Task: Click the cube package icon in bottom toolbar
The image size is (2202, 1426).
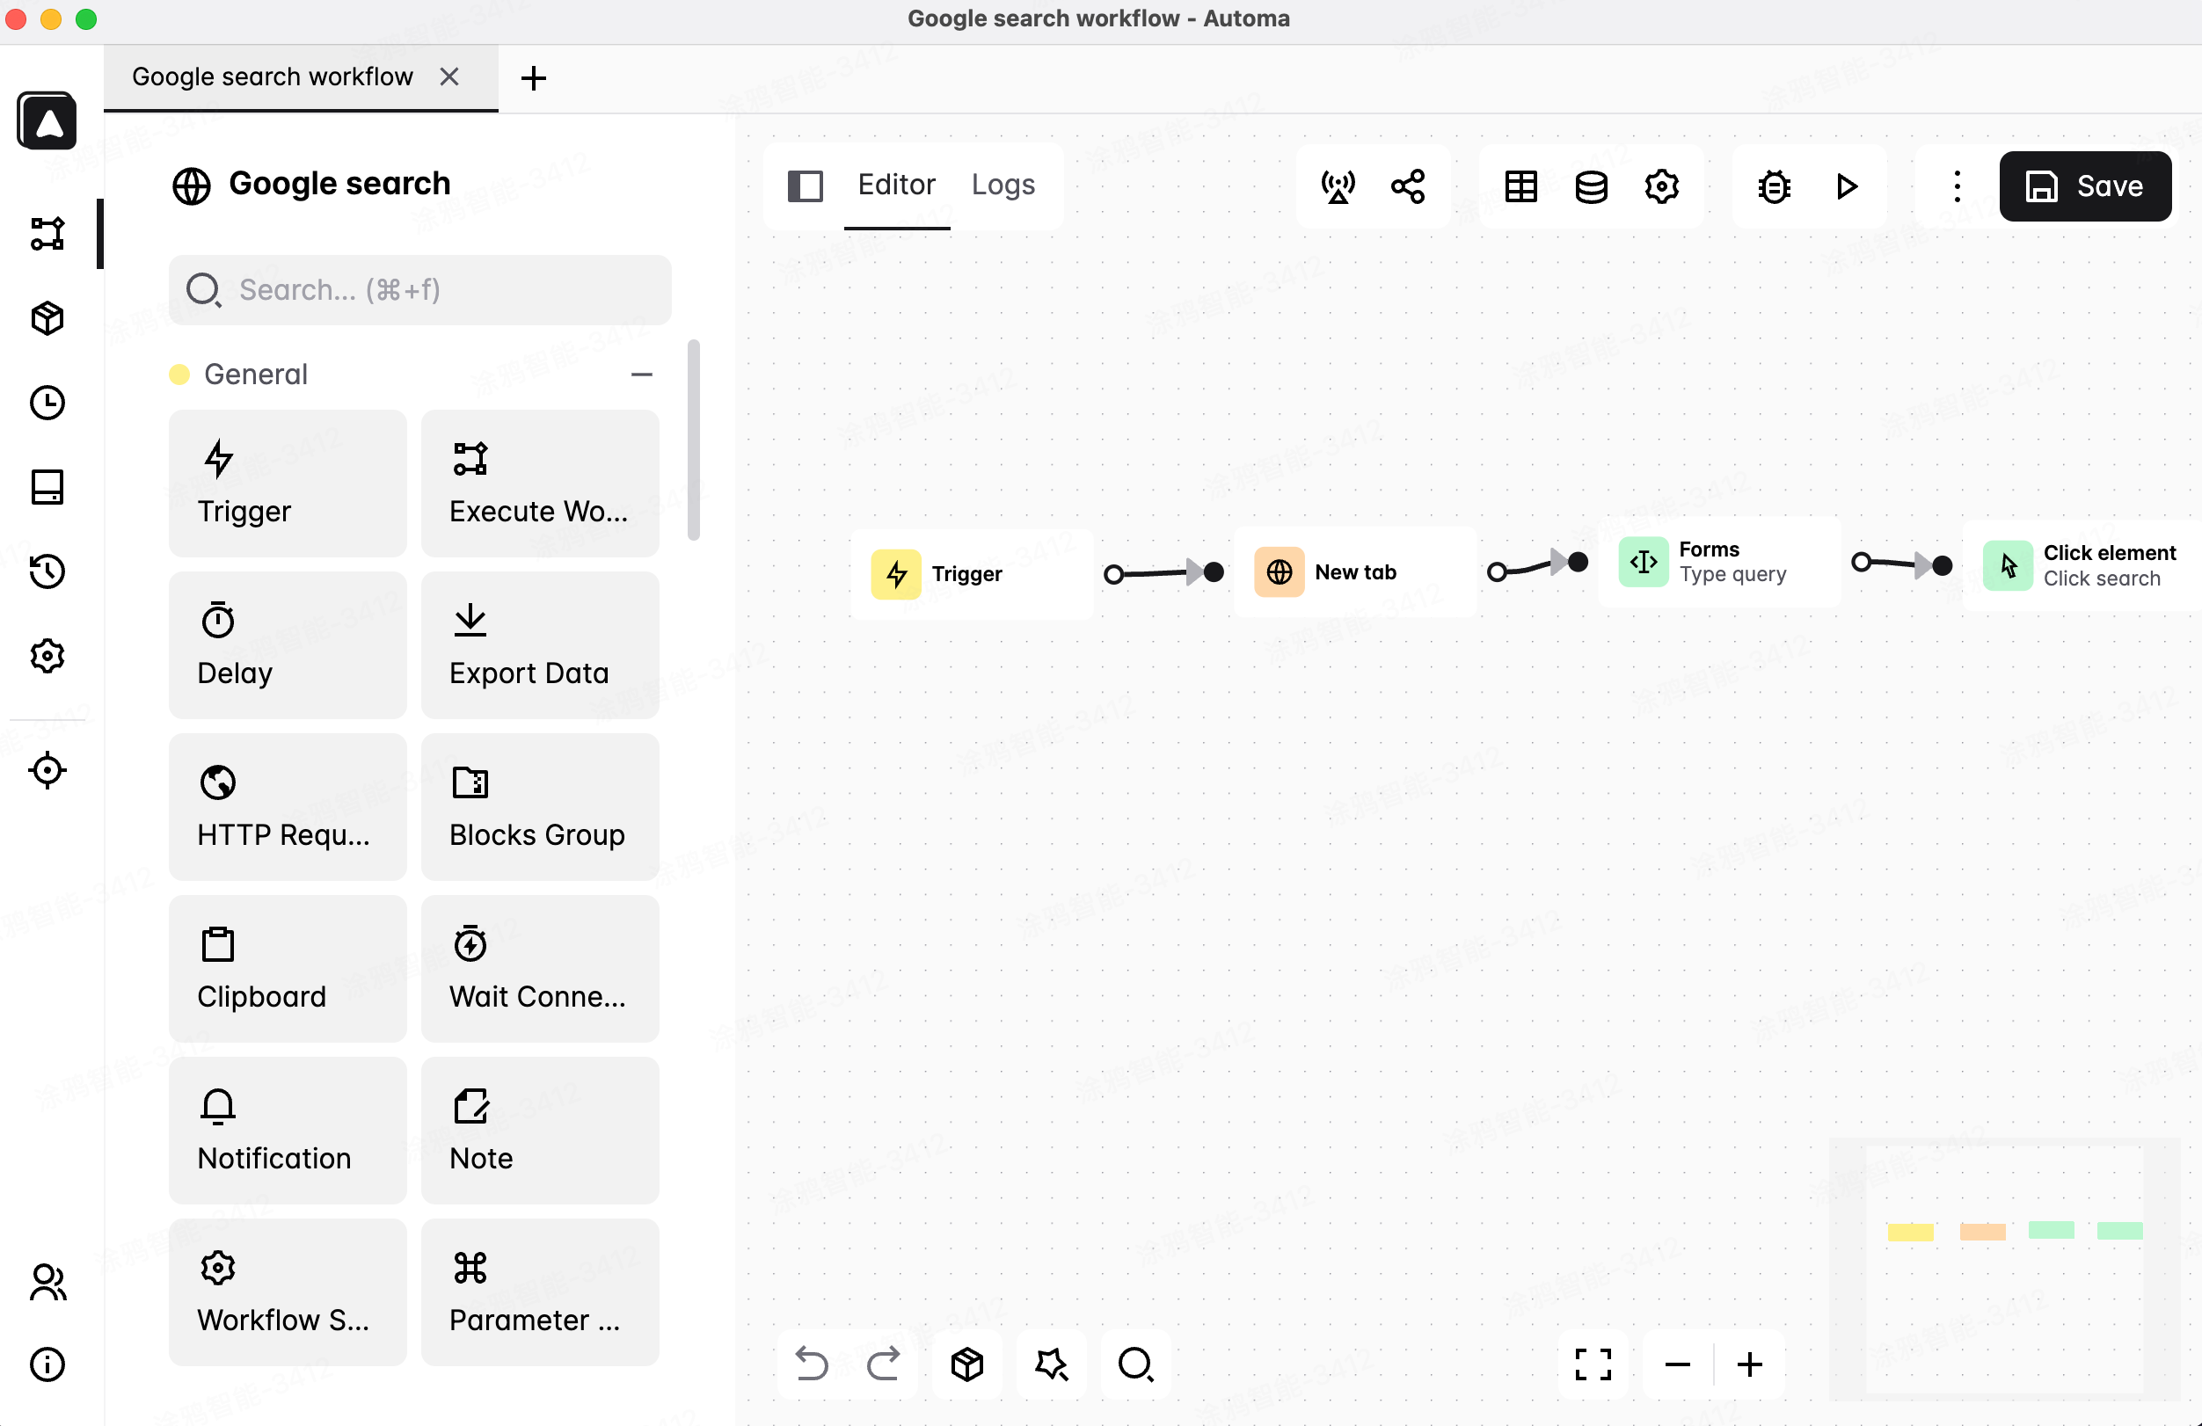Action: point(966,1364)
